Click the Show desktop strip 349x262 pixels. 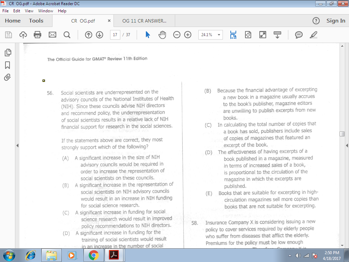coord(347,255)
